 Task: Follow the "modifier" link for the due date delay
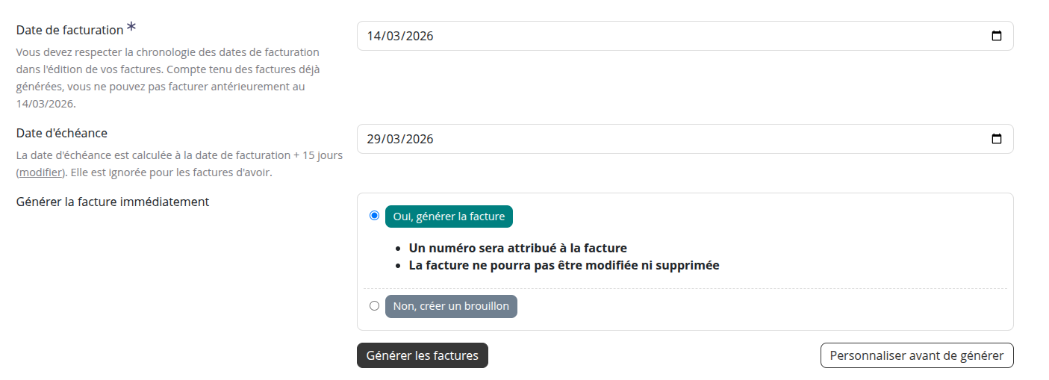[x=41, y=172]
